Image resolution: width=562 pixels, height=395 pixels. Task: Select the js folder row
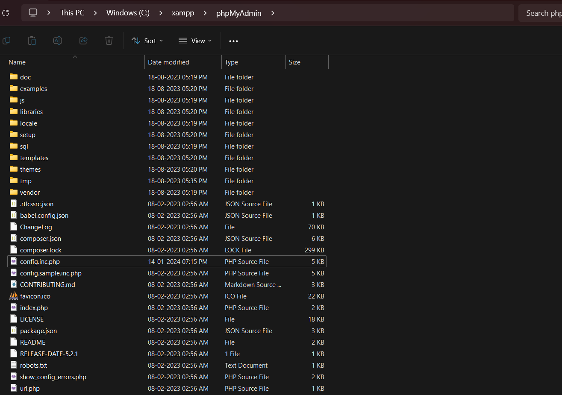tap(167, 100)
